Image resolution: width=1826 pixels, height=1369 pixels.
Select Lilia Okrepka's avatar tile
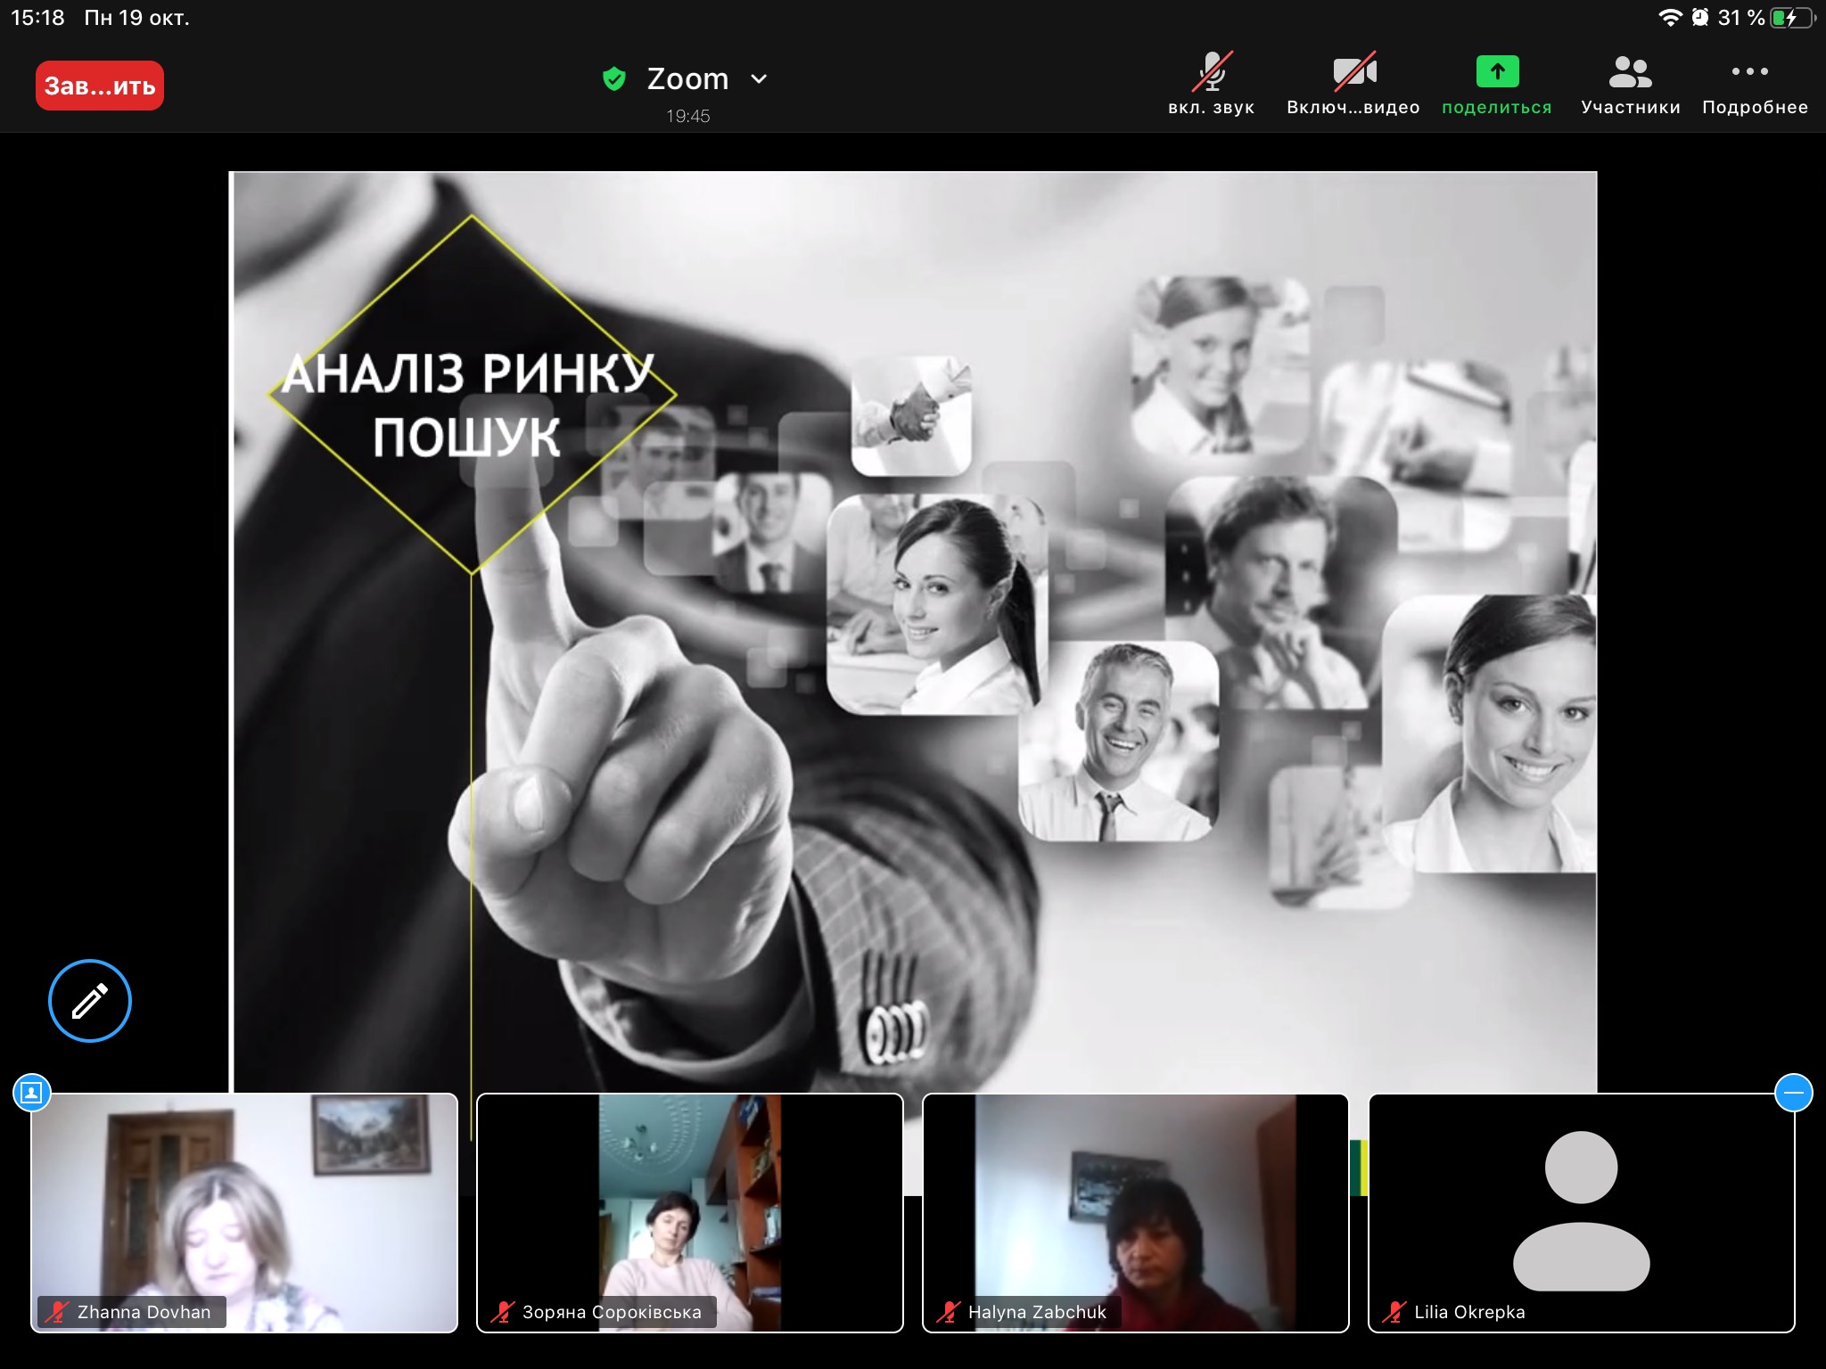[1582, 1213]
